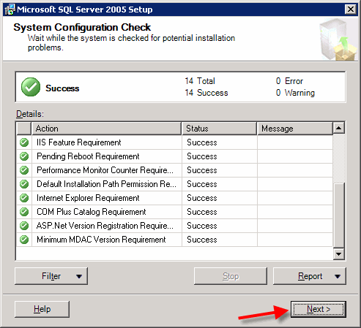Click the IIS Feature Requirement success icon

coord(24,142)
